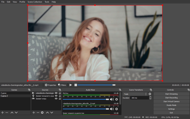
Task: Open the Filters dialog for the source
Action: tap(62, 85)
